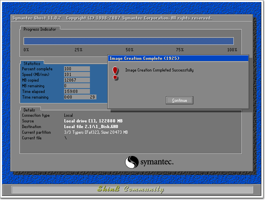Click the 'Connection type' label
The width and height of the screenshot is (265, 200).
pyautogui.click(x=36, y=116)
